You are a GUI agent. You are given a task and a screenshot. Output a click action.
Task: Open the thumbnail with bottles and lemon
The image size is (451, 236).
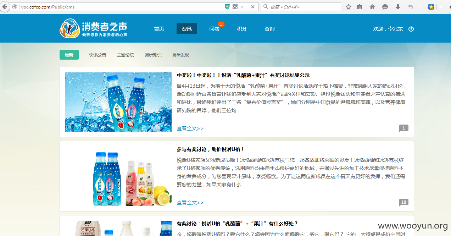(x=118, y=176)
